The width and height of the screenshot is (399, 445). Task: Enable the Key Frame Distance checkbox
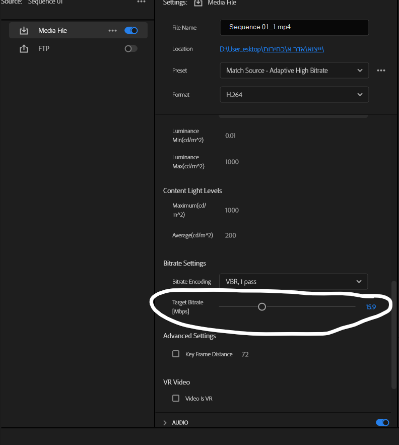(x=176, y=354)
